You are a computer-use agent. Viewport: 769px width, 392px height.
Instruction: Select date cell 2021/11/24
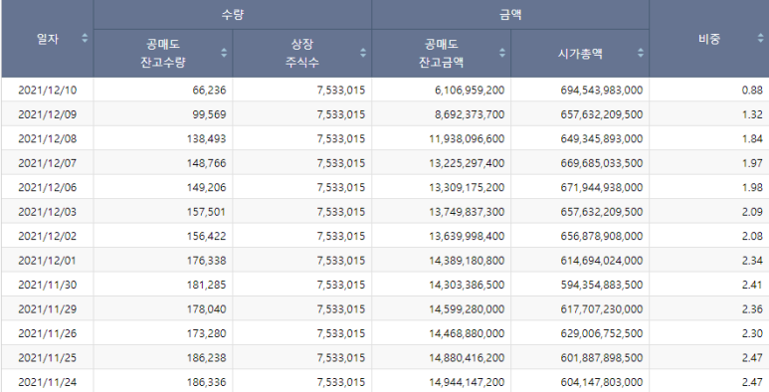click(x=48, y=382)
